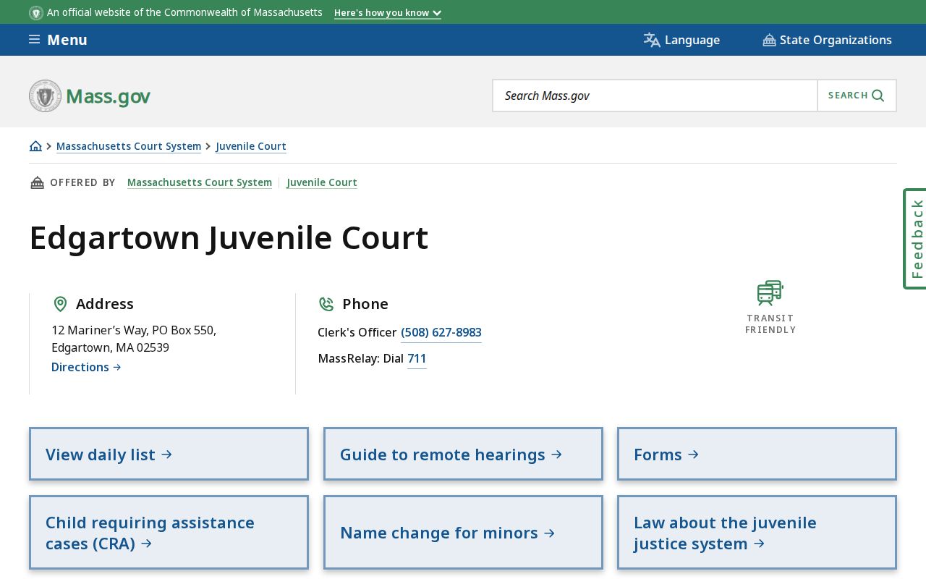Open the View daily list card
The width and height of the screenshot is (926, 579).
tap(169, 454)
